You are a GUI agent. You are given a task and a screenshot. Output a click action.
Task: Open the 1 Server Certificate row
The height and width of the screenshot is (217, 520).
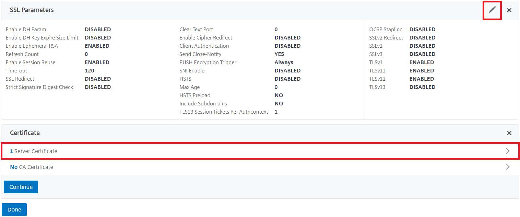point(260,151)
